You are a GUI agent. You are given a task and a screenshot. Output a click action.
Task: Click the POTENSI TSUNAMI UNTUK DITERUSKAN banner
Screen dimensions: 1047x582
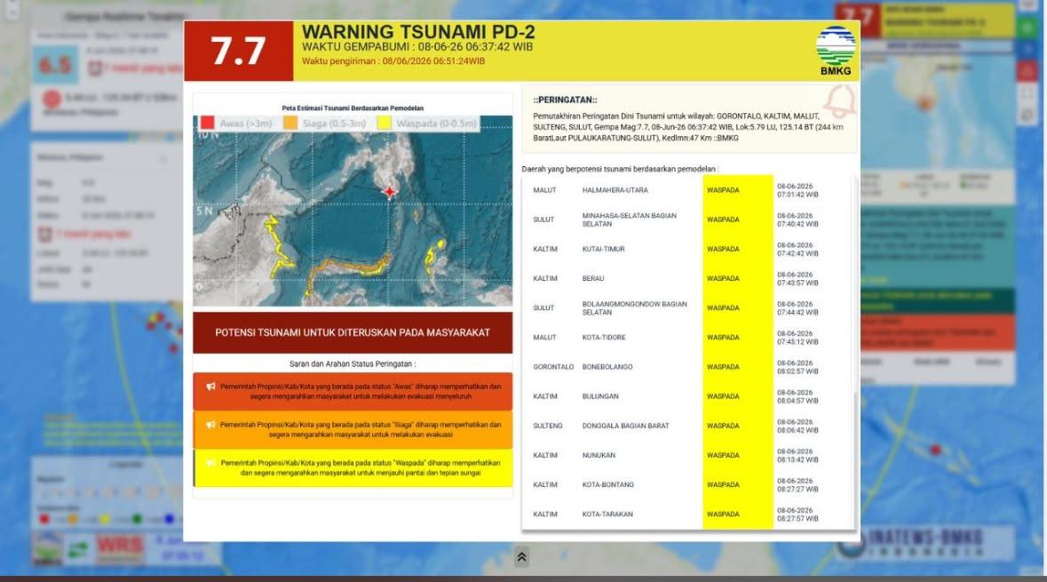[353, 332]
